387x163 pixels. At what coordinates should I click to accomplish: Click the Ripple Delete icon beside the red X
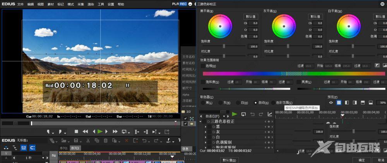tap(135, 141)
